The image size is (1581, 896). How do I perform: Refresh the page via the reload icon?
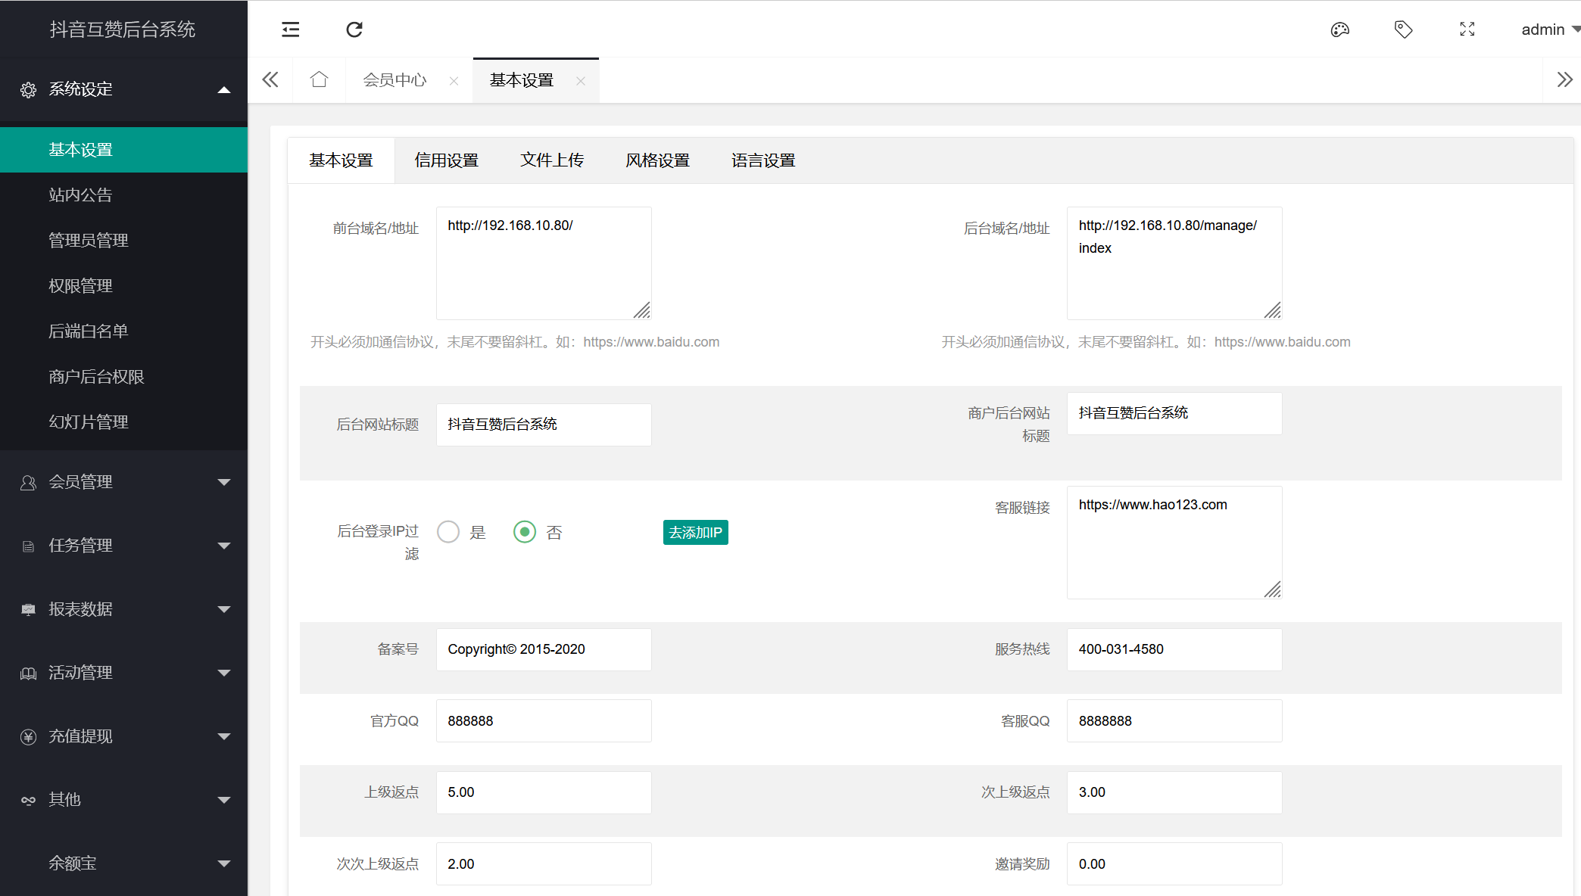point(354,30)
